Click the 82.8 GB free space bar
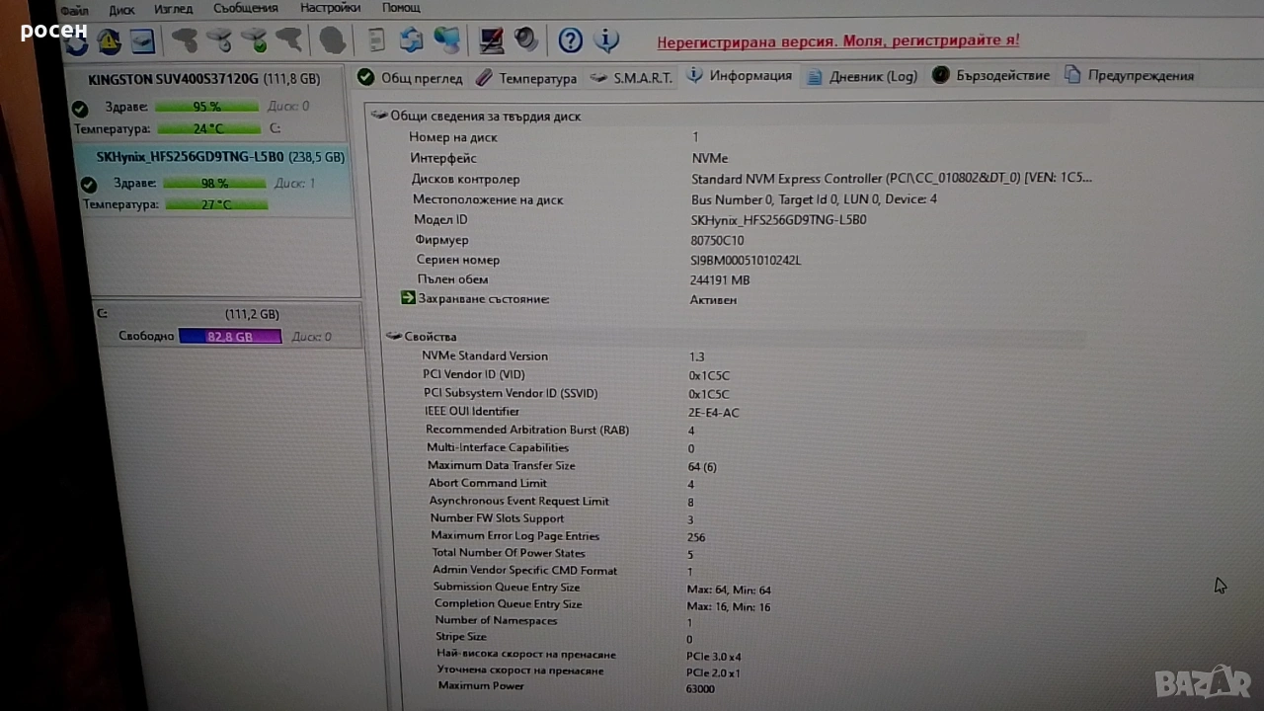The width and height of the screenshot is (1264, 711). tap(230, 337)
